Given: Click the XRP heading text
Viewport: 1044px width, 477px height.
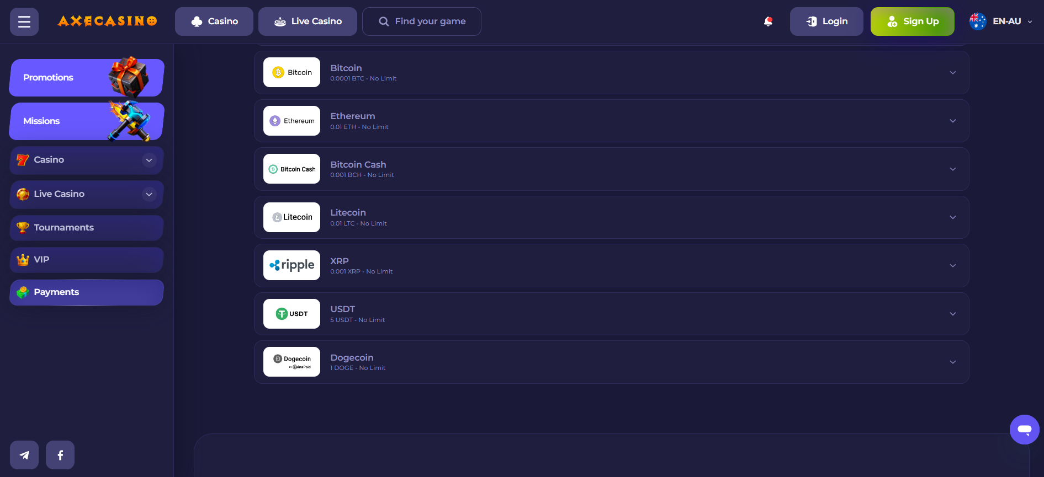Looking at the screenshot, I should point(340,261).
